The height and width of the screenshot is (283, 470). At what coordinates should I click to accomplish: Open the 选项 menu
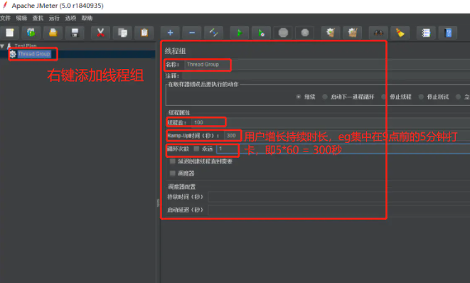[70, 18]
